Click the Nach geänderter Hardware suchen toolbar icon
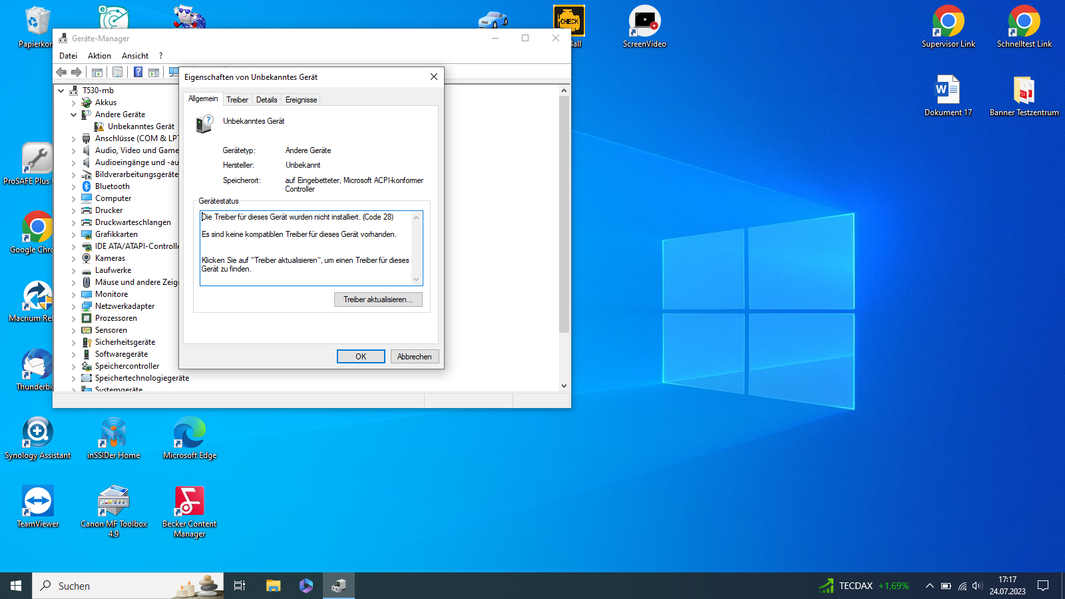1065x599 pixels. [174, 72]
